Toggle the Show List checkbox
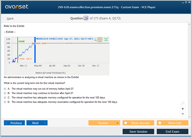This screenshot has width=192, height=137. click(160, 123)
